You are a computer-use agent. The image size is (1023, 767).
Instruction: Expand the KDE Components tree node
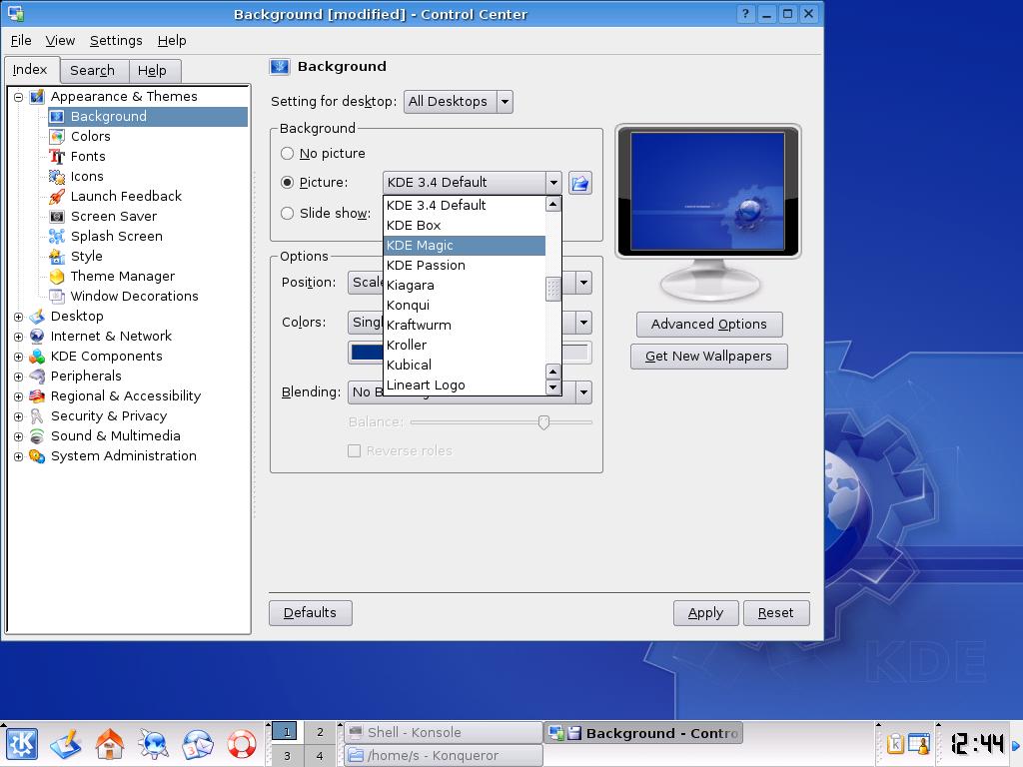pyautogui.click(x=18, y=357)
